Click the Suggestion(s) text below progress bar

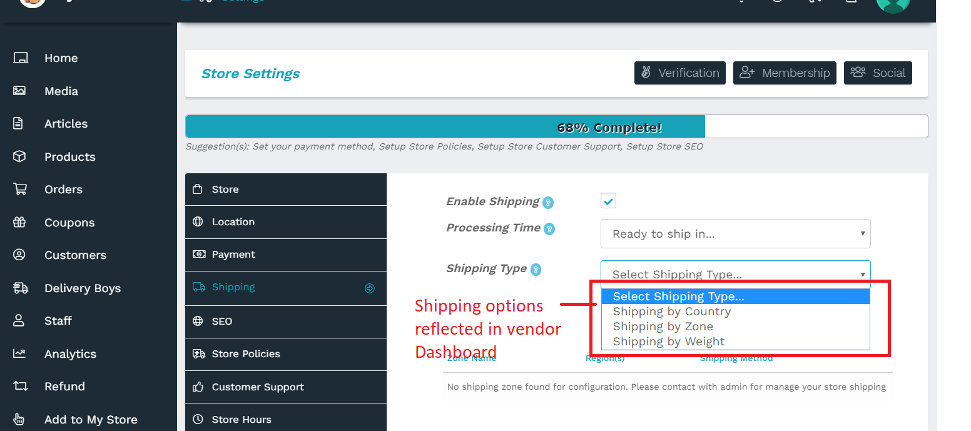(444, 146)
